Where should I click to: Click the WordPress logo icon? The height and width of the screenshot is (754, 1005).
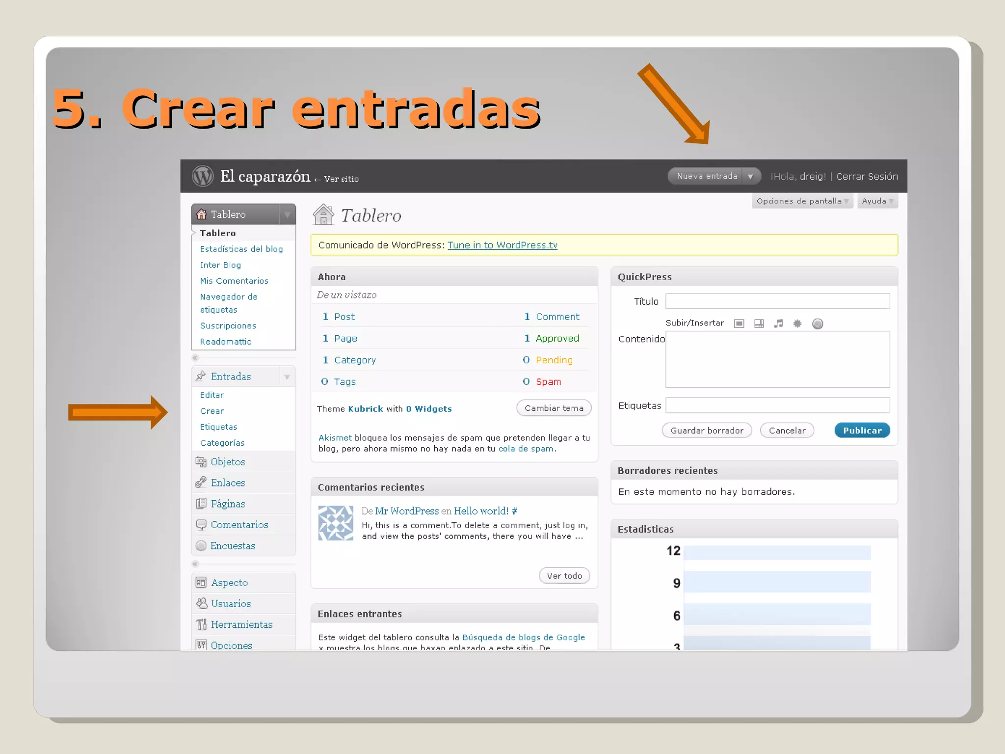pyautogui.click(x=203, y=176)
